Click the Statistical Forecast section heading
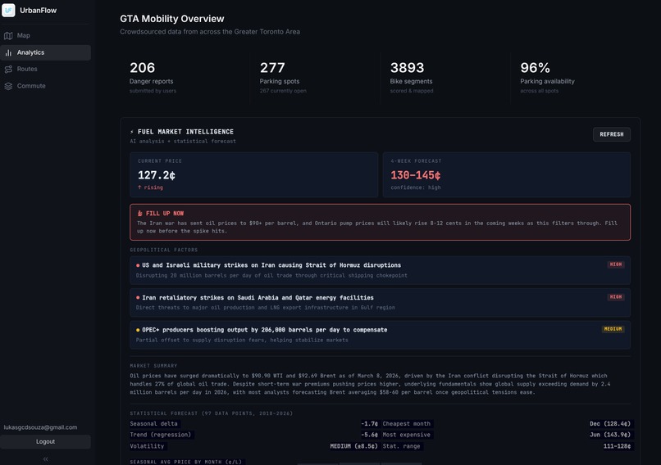The image size is (661, 465). point(212,413)
